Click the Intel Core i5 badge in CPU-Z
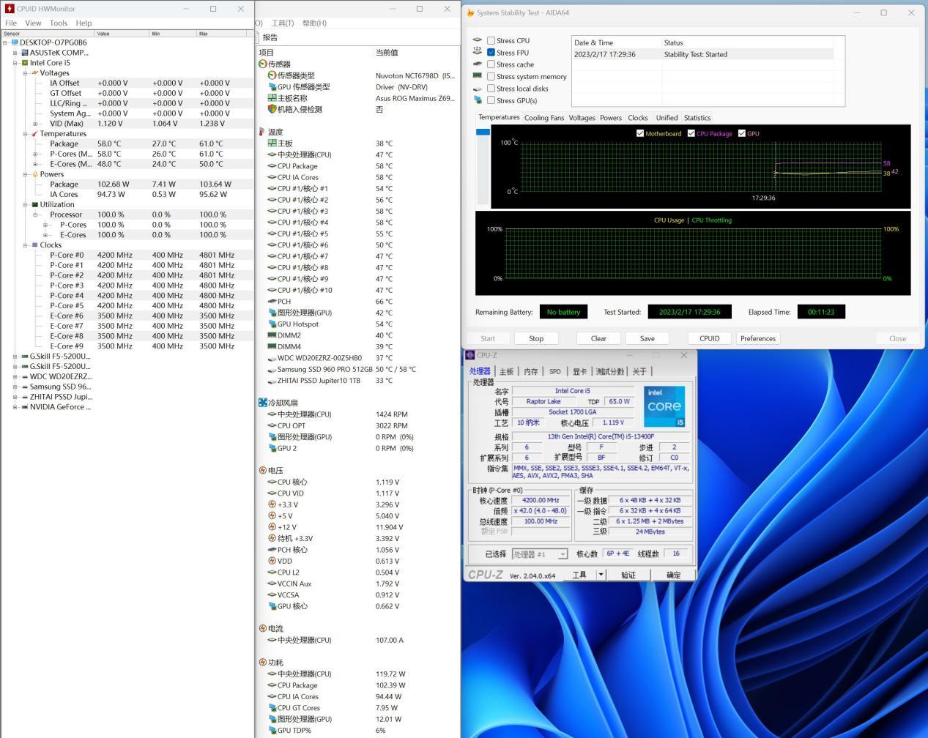The image size is (928, 738). coord(664,406)
